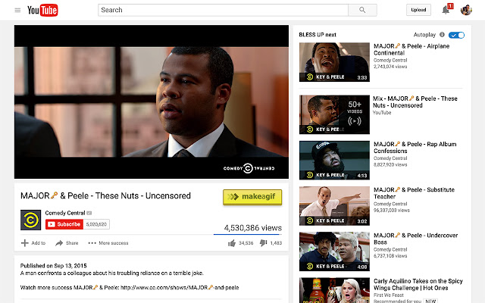Click Comedy Central under Rap Album Confessions
Image resolution: width=485 pixels, height=303 pixels.
tap(390, 158)
